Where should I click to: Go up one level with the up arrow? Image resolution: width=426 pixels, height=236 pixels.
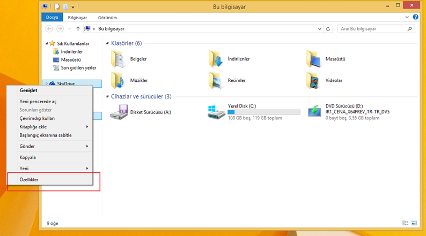[x=78, y=29]
